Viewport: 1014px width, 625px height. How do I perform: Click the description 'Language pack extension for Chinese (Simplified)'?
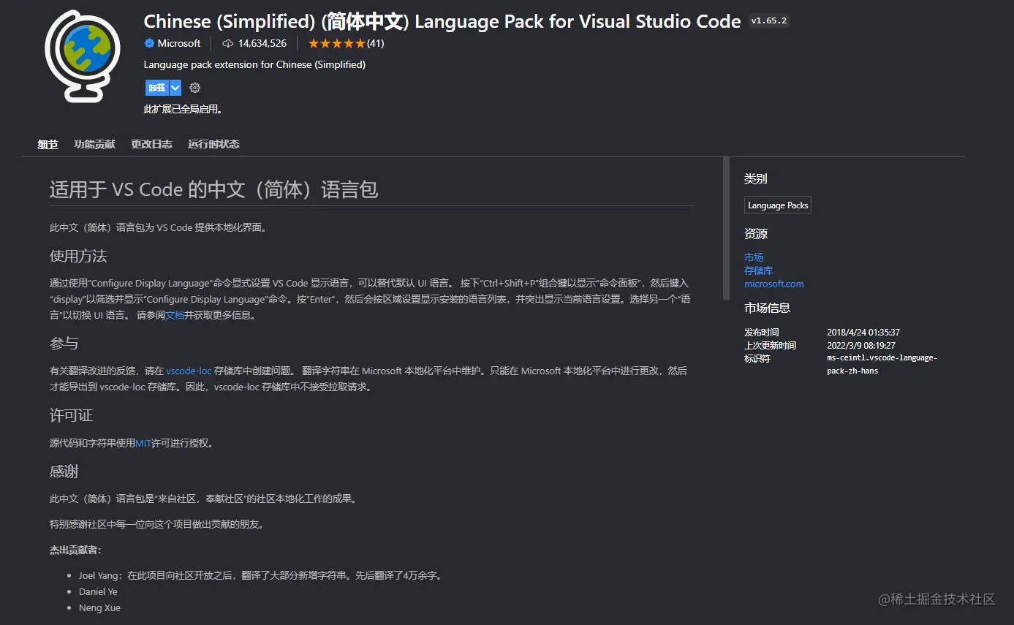(254, 64)
